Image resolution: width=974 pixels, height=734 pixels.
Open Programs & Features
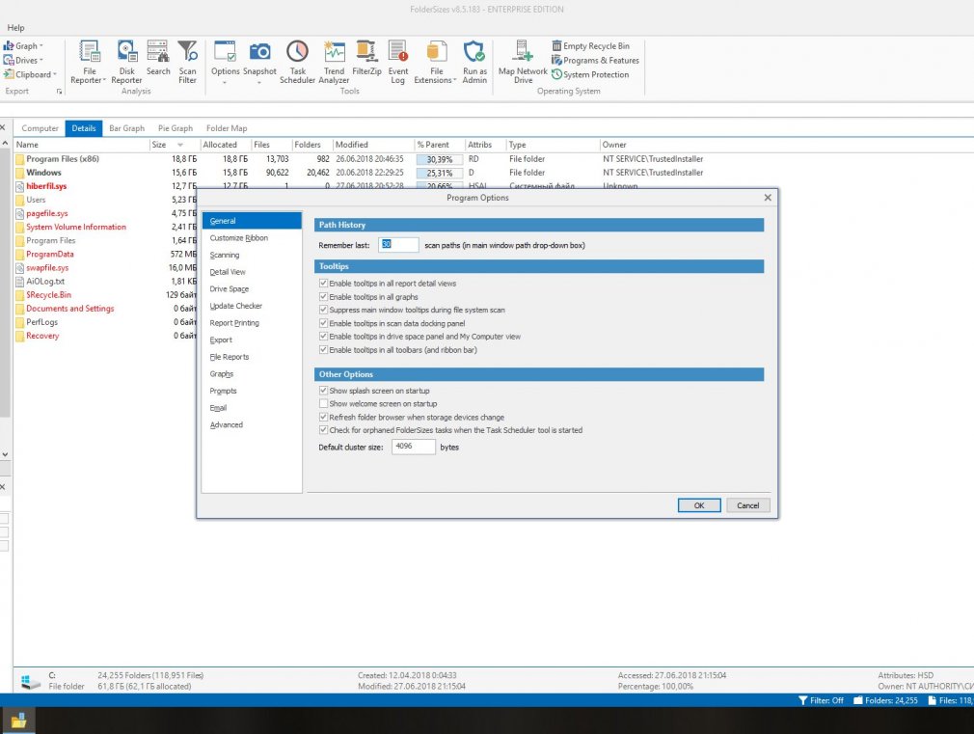point(596,61)
